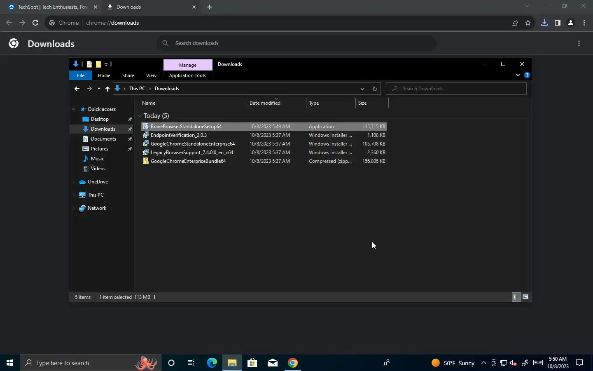Viewport: 593px width, 371px height.
Task: Open notification center on the taskbar
Action: pyautogui.click(x=579, y=363)
